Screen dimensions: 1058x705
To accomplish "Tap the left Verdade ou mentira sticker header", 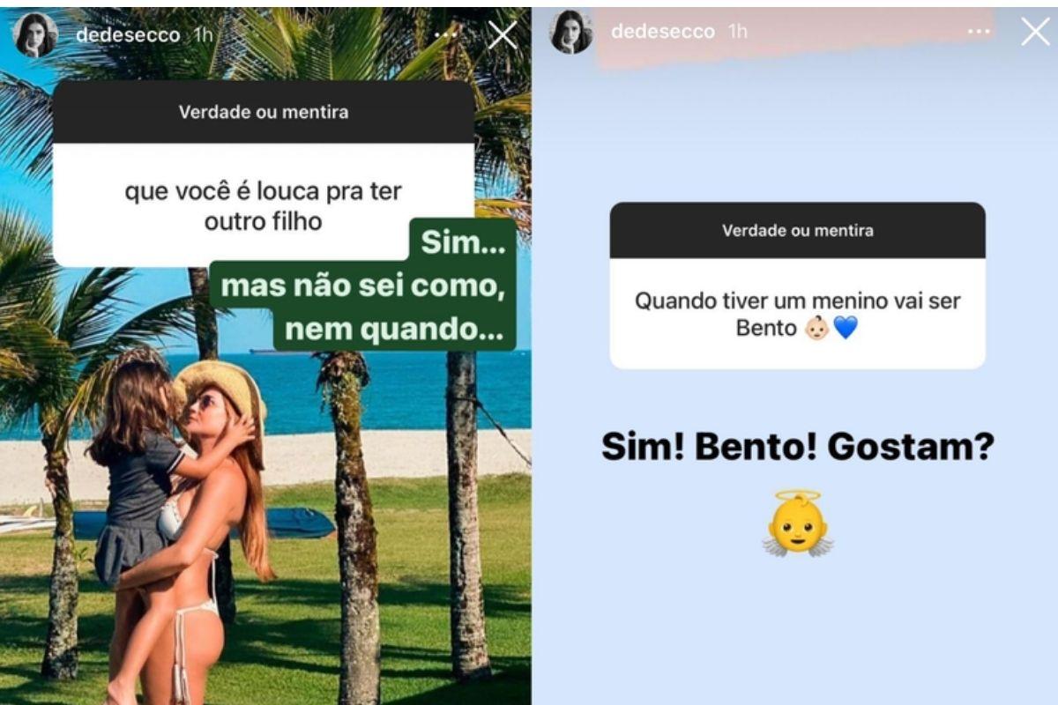I will pos(264,113).
